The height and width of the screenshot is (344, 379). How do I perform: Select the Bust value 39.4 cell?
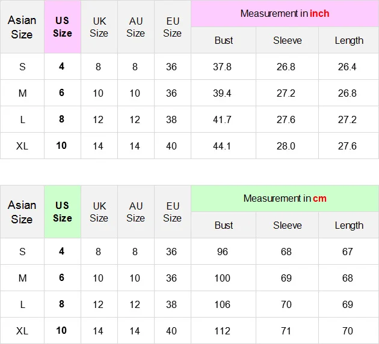223,93
